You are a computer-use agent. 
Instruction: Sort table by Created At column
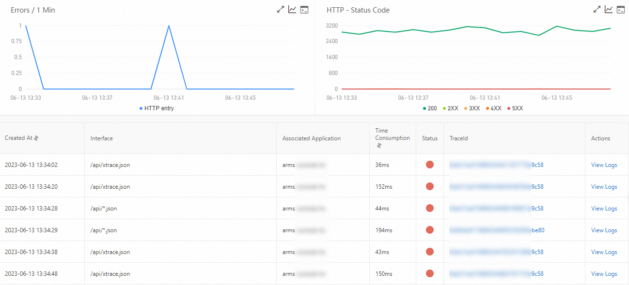point(36,138)
